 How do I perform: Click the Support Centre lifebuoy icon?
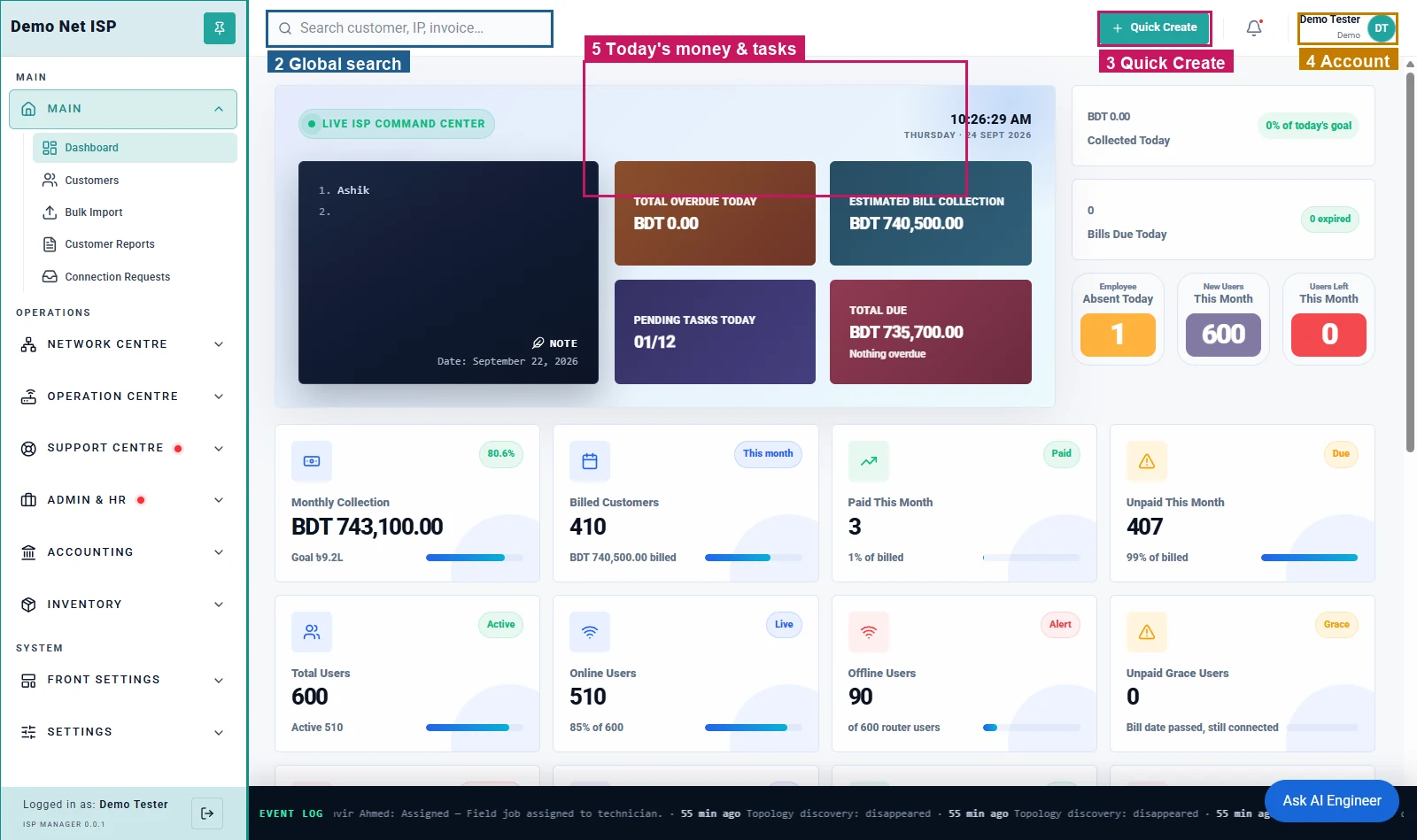(28, 449)
